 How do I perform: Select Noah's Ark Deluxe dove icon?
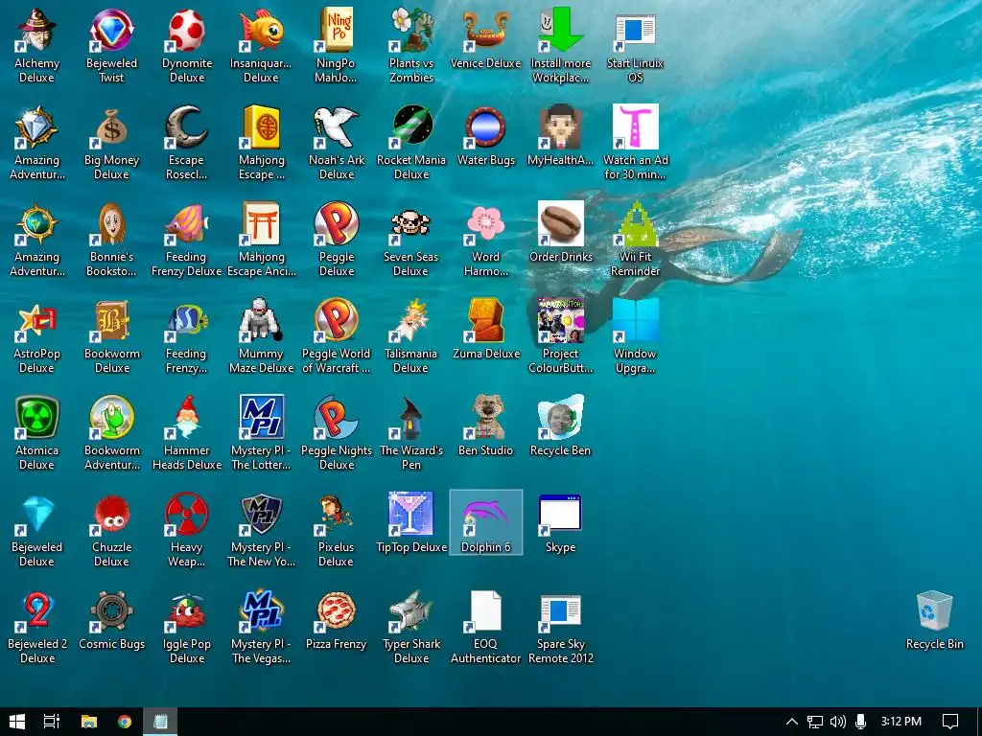(x=336, y=127)
